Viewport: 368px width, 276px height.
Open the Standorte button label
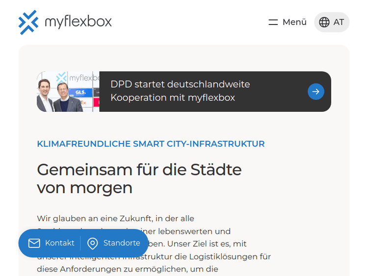(x=122, y=243)
